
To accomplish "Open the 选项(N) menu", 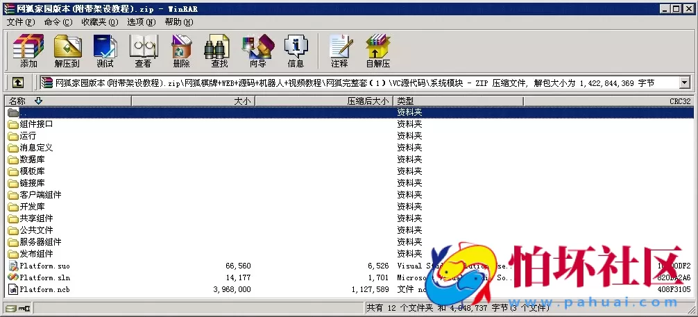I will tap(141, 22).
